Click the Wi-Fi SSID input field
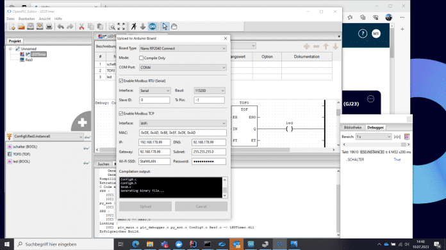The height and width of the screenshot is (250, 446). click(154, 161)
